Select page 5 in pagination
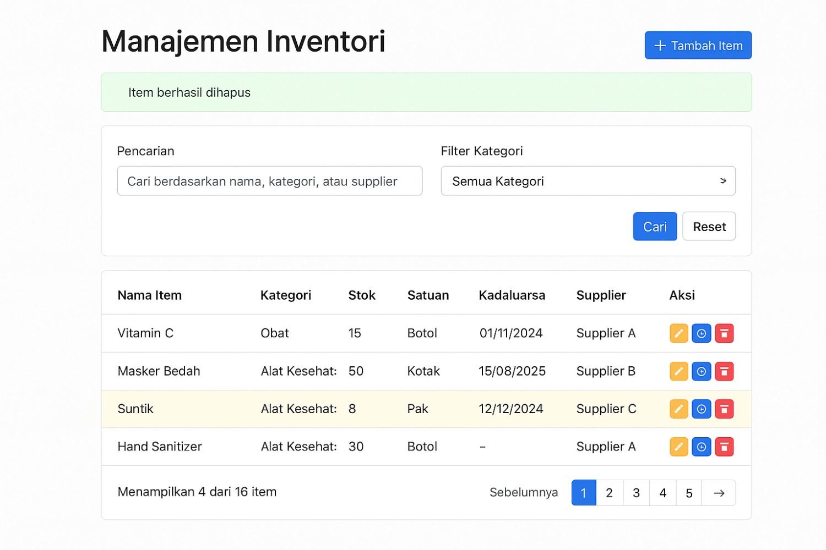Viewport: 826px width, 550px height. point(689,492)
